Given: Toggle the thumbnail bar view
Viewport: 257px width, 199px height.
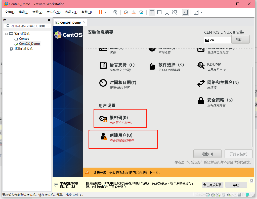Looking at the screenshot, I should click(x=159, y=12).
